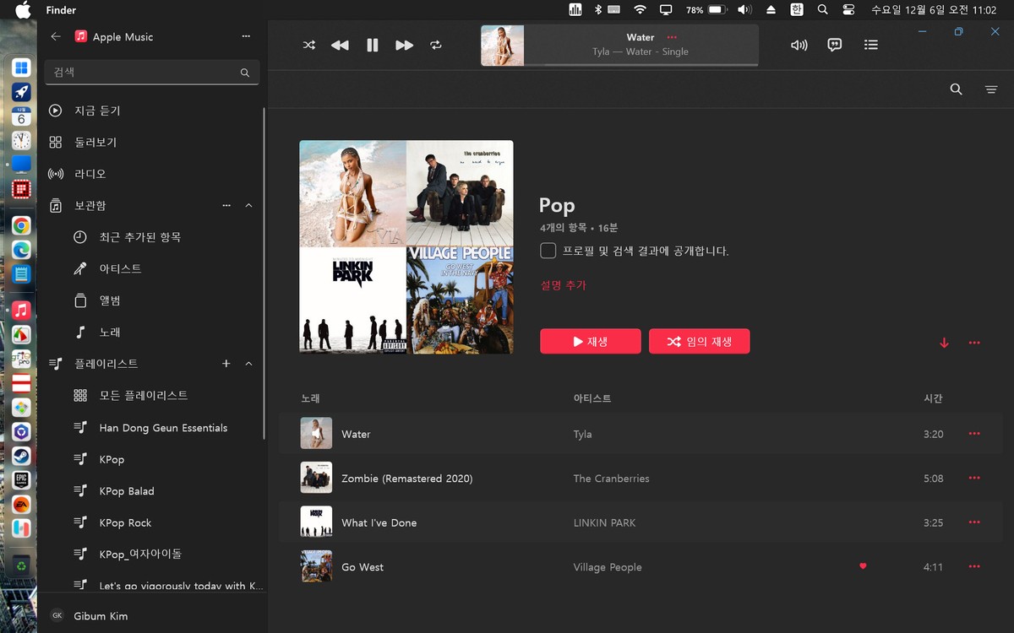1014x633 pixels.
Task: Toggle the heart on Go West
Action: tap(863, 566)
